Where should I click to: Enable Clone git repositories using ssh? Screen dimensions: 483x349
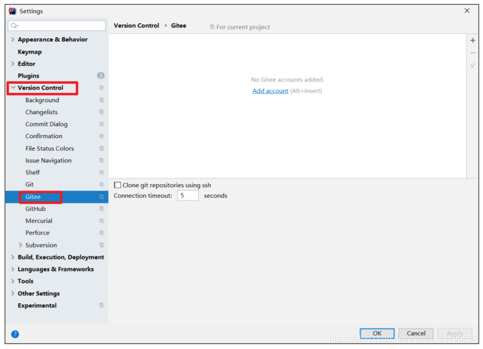(x=118, y=185)
